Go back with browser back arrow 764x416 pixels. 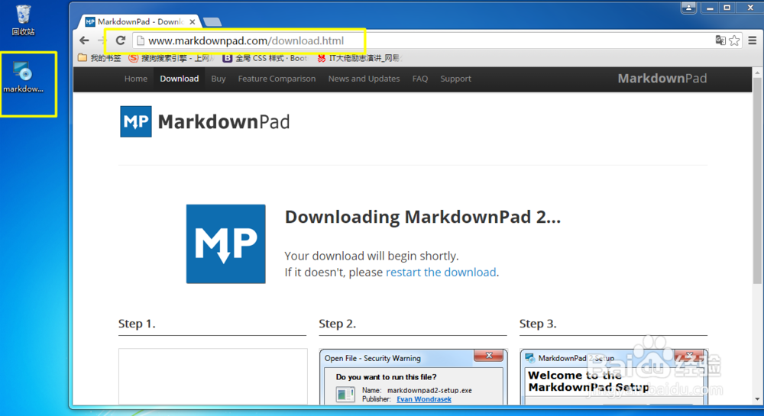click(x=84, y=40)
